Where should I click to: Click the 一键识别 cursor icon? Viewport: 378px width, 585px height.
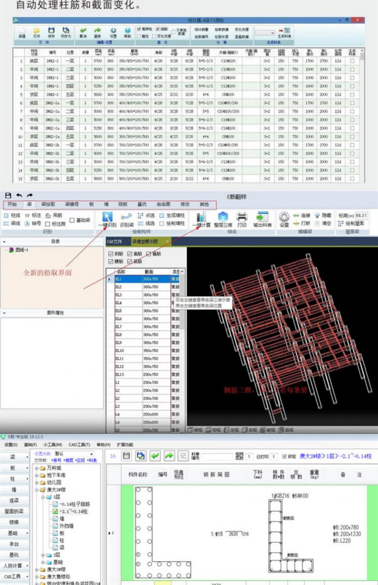pyautogui.click(x=107, y=217)
